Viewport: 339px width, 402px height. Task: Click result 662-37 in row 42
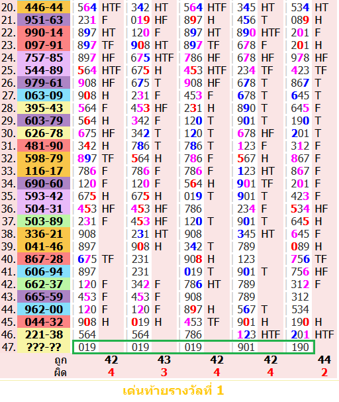pos(44,284)
